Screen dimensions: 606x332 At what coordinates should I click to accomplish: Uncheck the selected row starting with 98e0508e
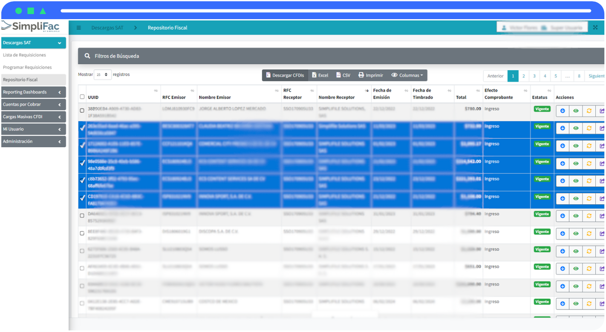tap(82, 163)
